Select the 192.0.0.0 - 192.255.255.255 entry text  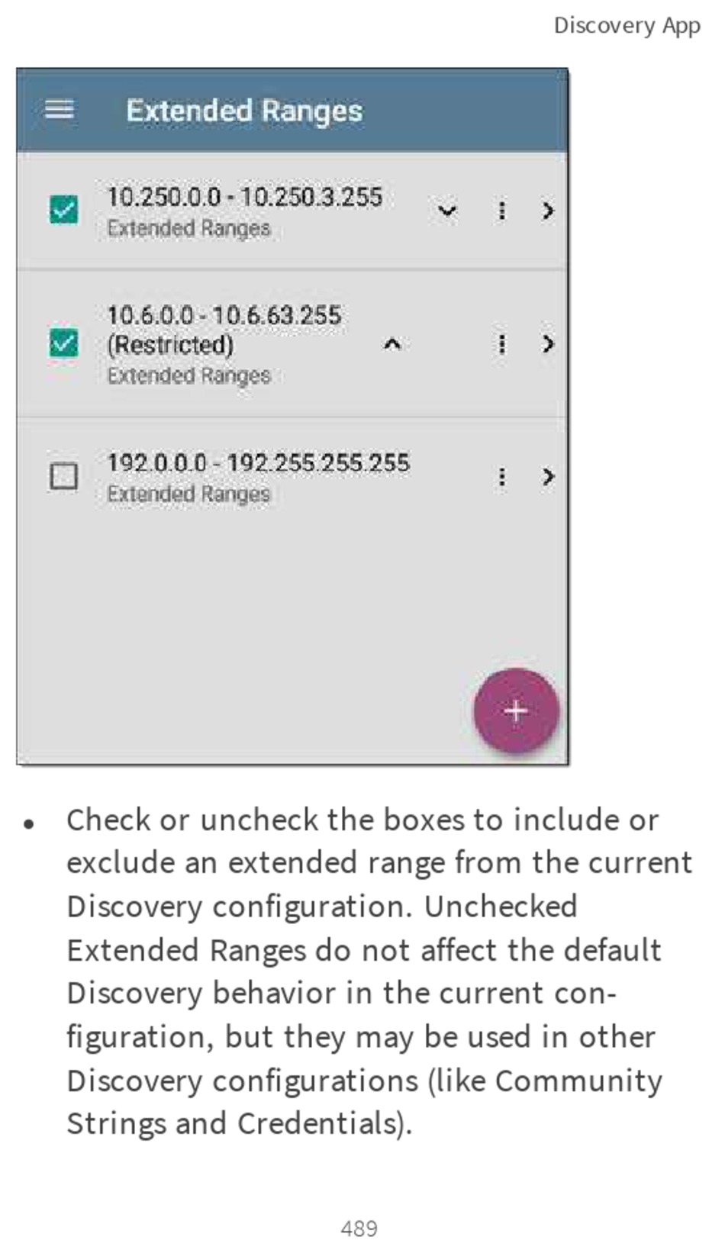pos(259,462)
